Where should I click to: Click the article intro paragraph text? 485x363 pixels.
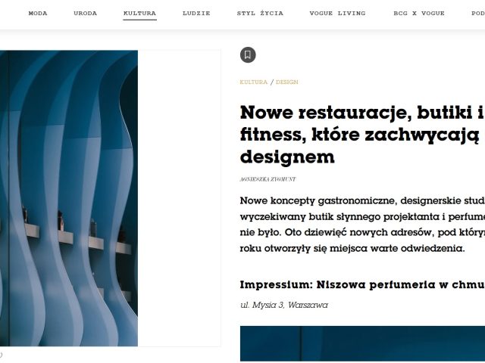[362, 225]
